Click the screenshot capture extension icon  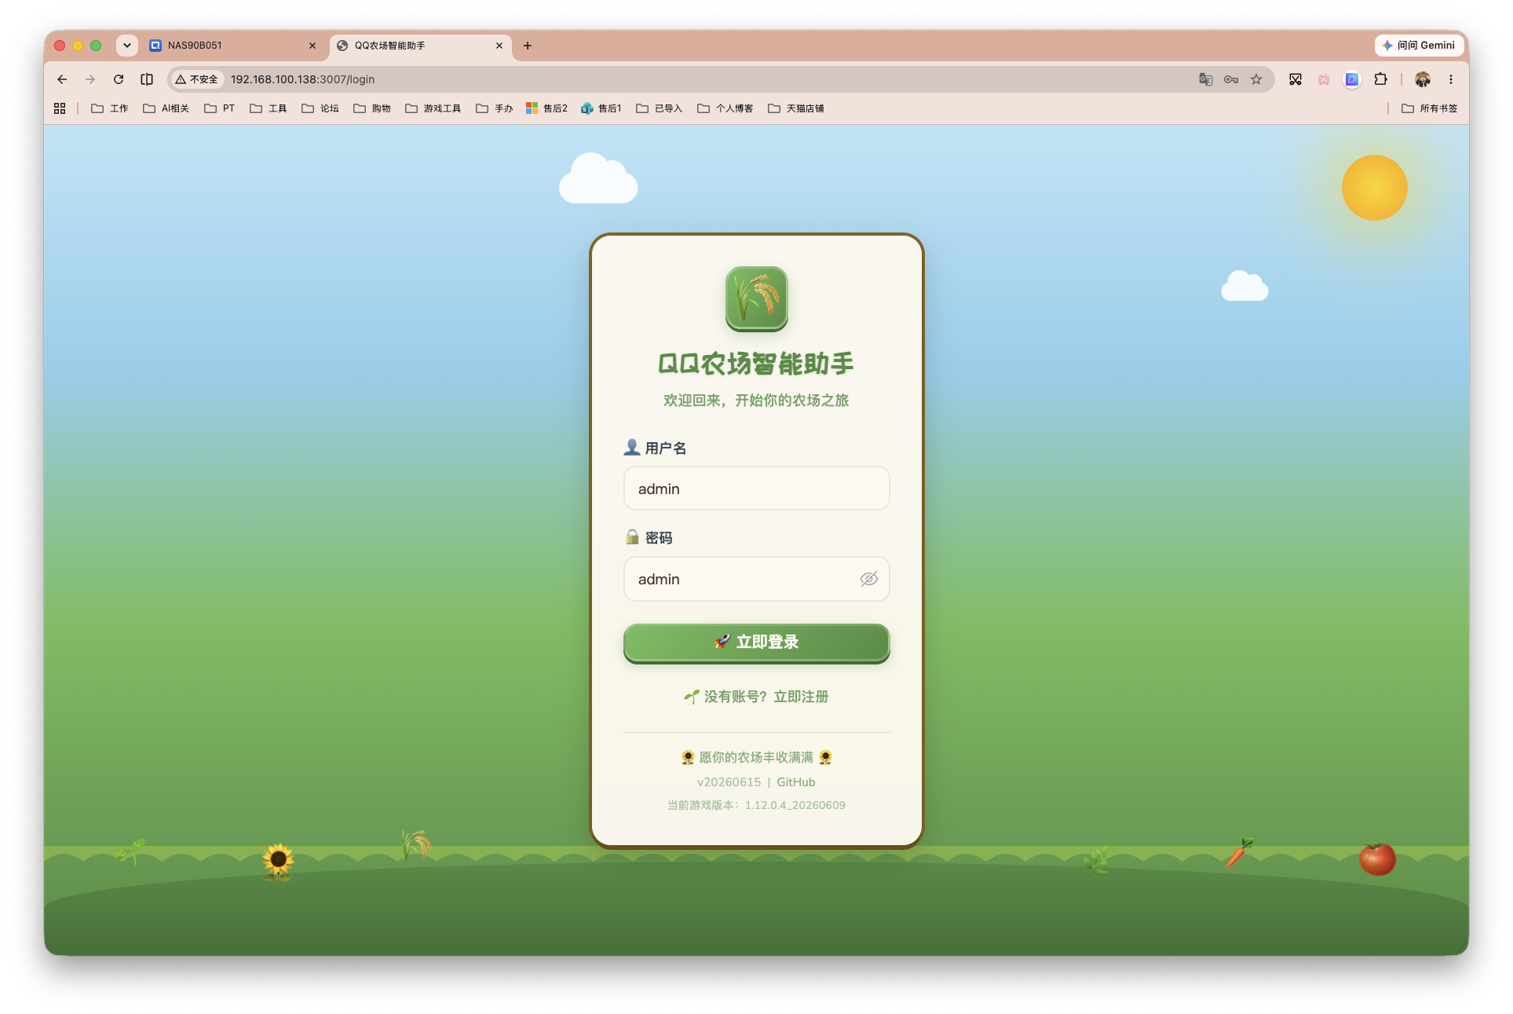[1296, 79]
